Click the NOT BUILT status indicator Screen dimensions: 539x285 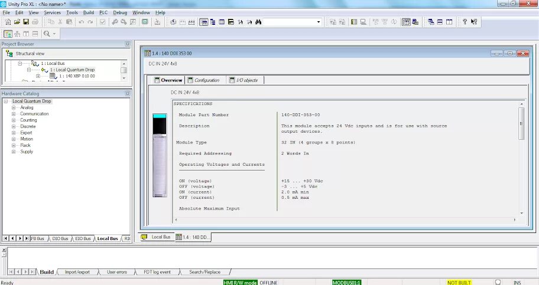point(459,283)
